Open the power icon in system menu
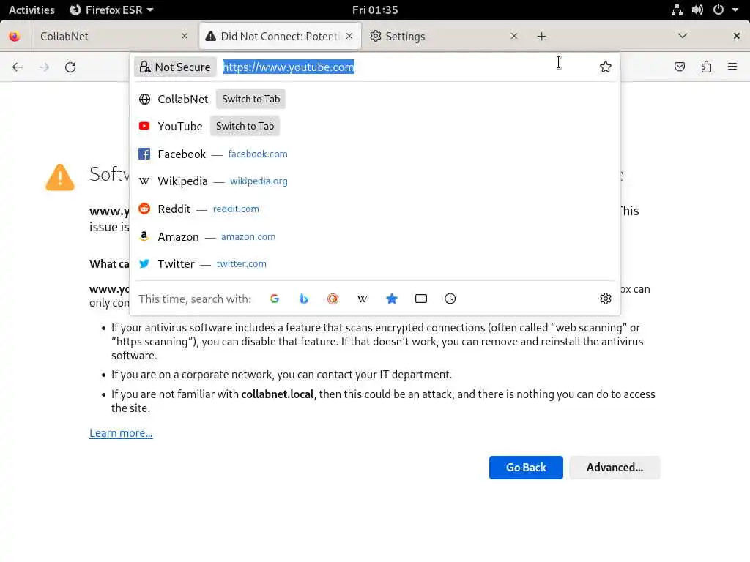Viewport: 750px width, 562px height. click(719, 10)
